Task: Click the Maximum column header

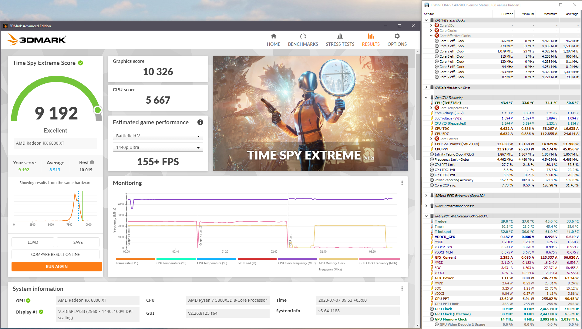Action: click(547, 14)
